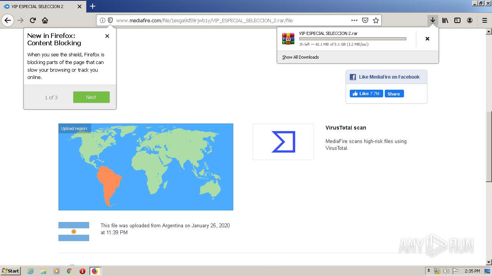Screen dimensions: 492x276
Task: Open the Firefox home page
Action: pos(45,20)
